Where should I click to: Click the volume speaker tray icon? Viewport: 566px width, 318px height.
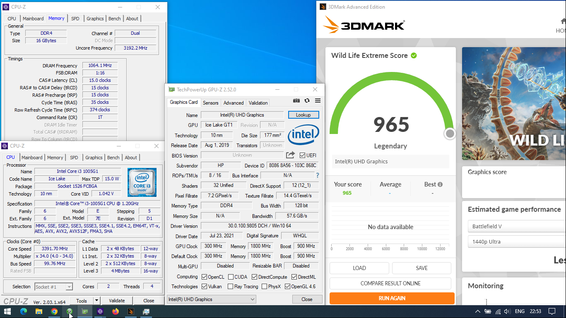pos(507,311)
